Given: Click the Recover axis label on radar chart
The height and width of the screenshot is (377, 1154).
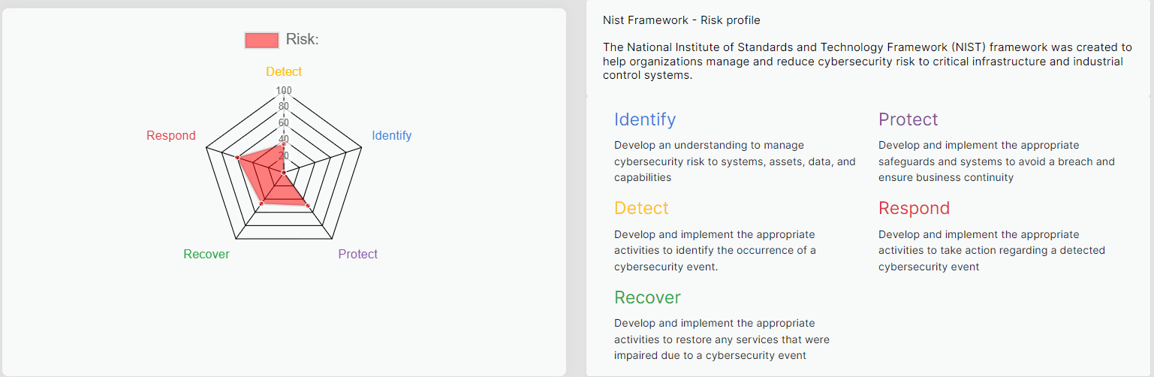Looking at the screenshot, I should click(x=206, y=254).
